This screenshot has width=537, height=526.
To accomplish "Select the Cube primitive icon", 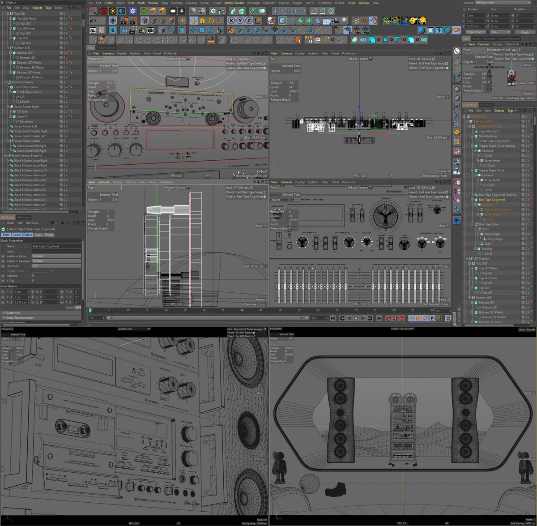I will coord(282,21).
